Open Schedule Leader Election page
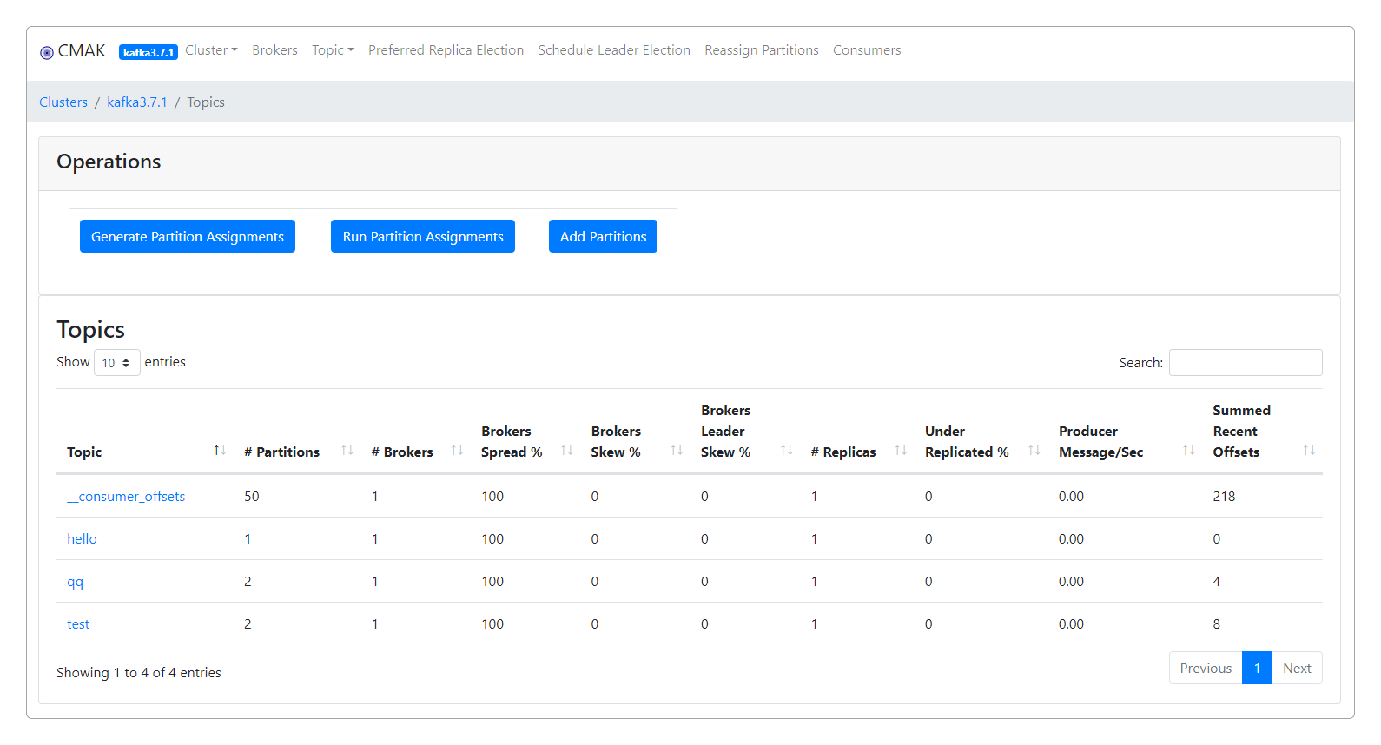 coord(614,50)
